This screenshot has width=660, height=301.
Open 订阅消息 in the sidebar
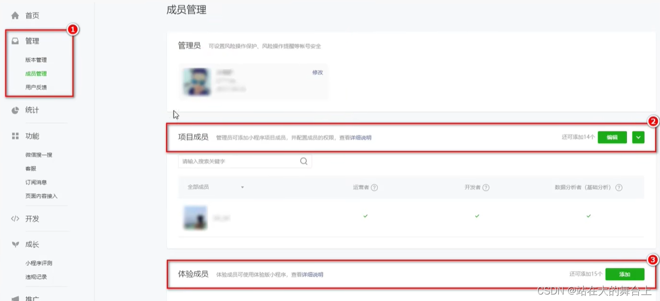(36, 182)
